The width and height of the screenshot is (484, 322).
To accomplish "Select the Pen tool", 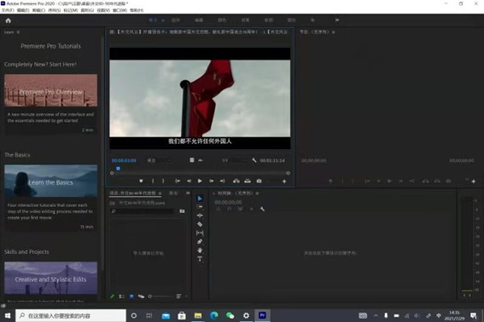I will (x=200, y=242).
